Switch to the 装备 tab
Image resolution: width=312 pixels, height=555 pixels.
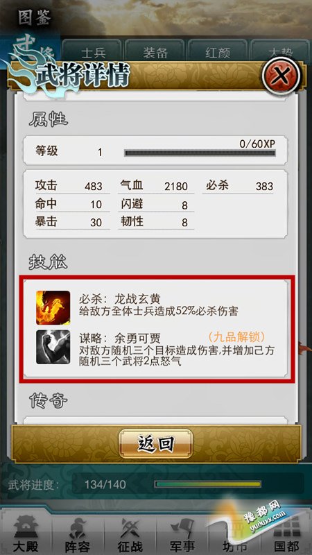pyautogui.click(x=155, y=51)
